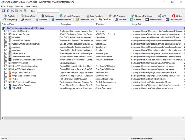Click the Origin Web Helper Service icon
This screenshot has height=140, width=185.
10,76
